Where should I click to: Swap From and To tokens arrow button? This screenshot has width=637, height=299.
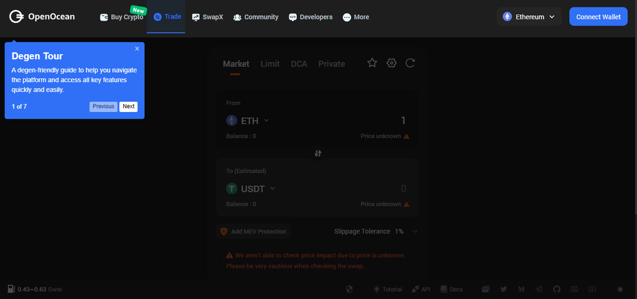click(x=318, y=154)
